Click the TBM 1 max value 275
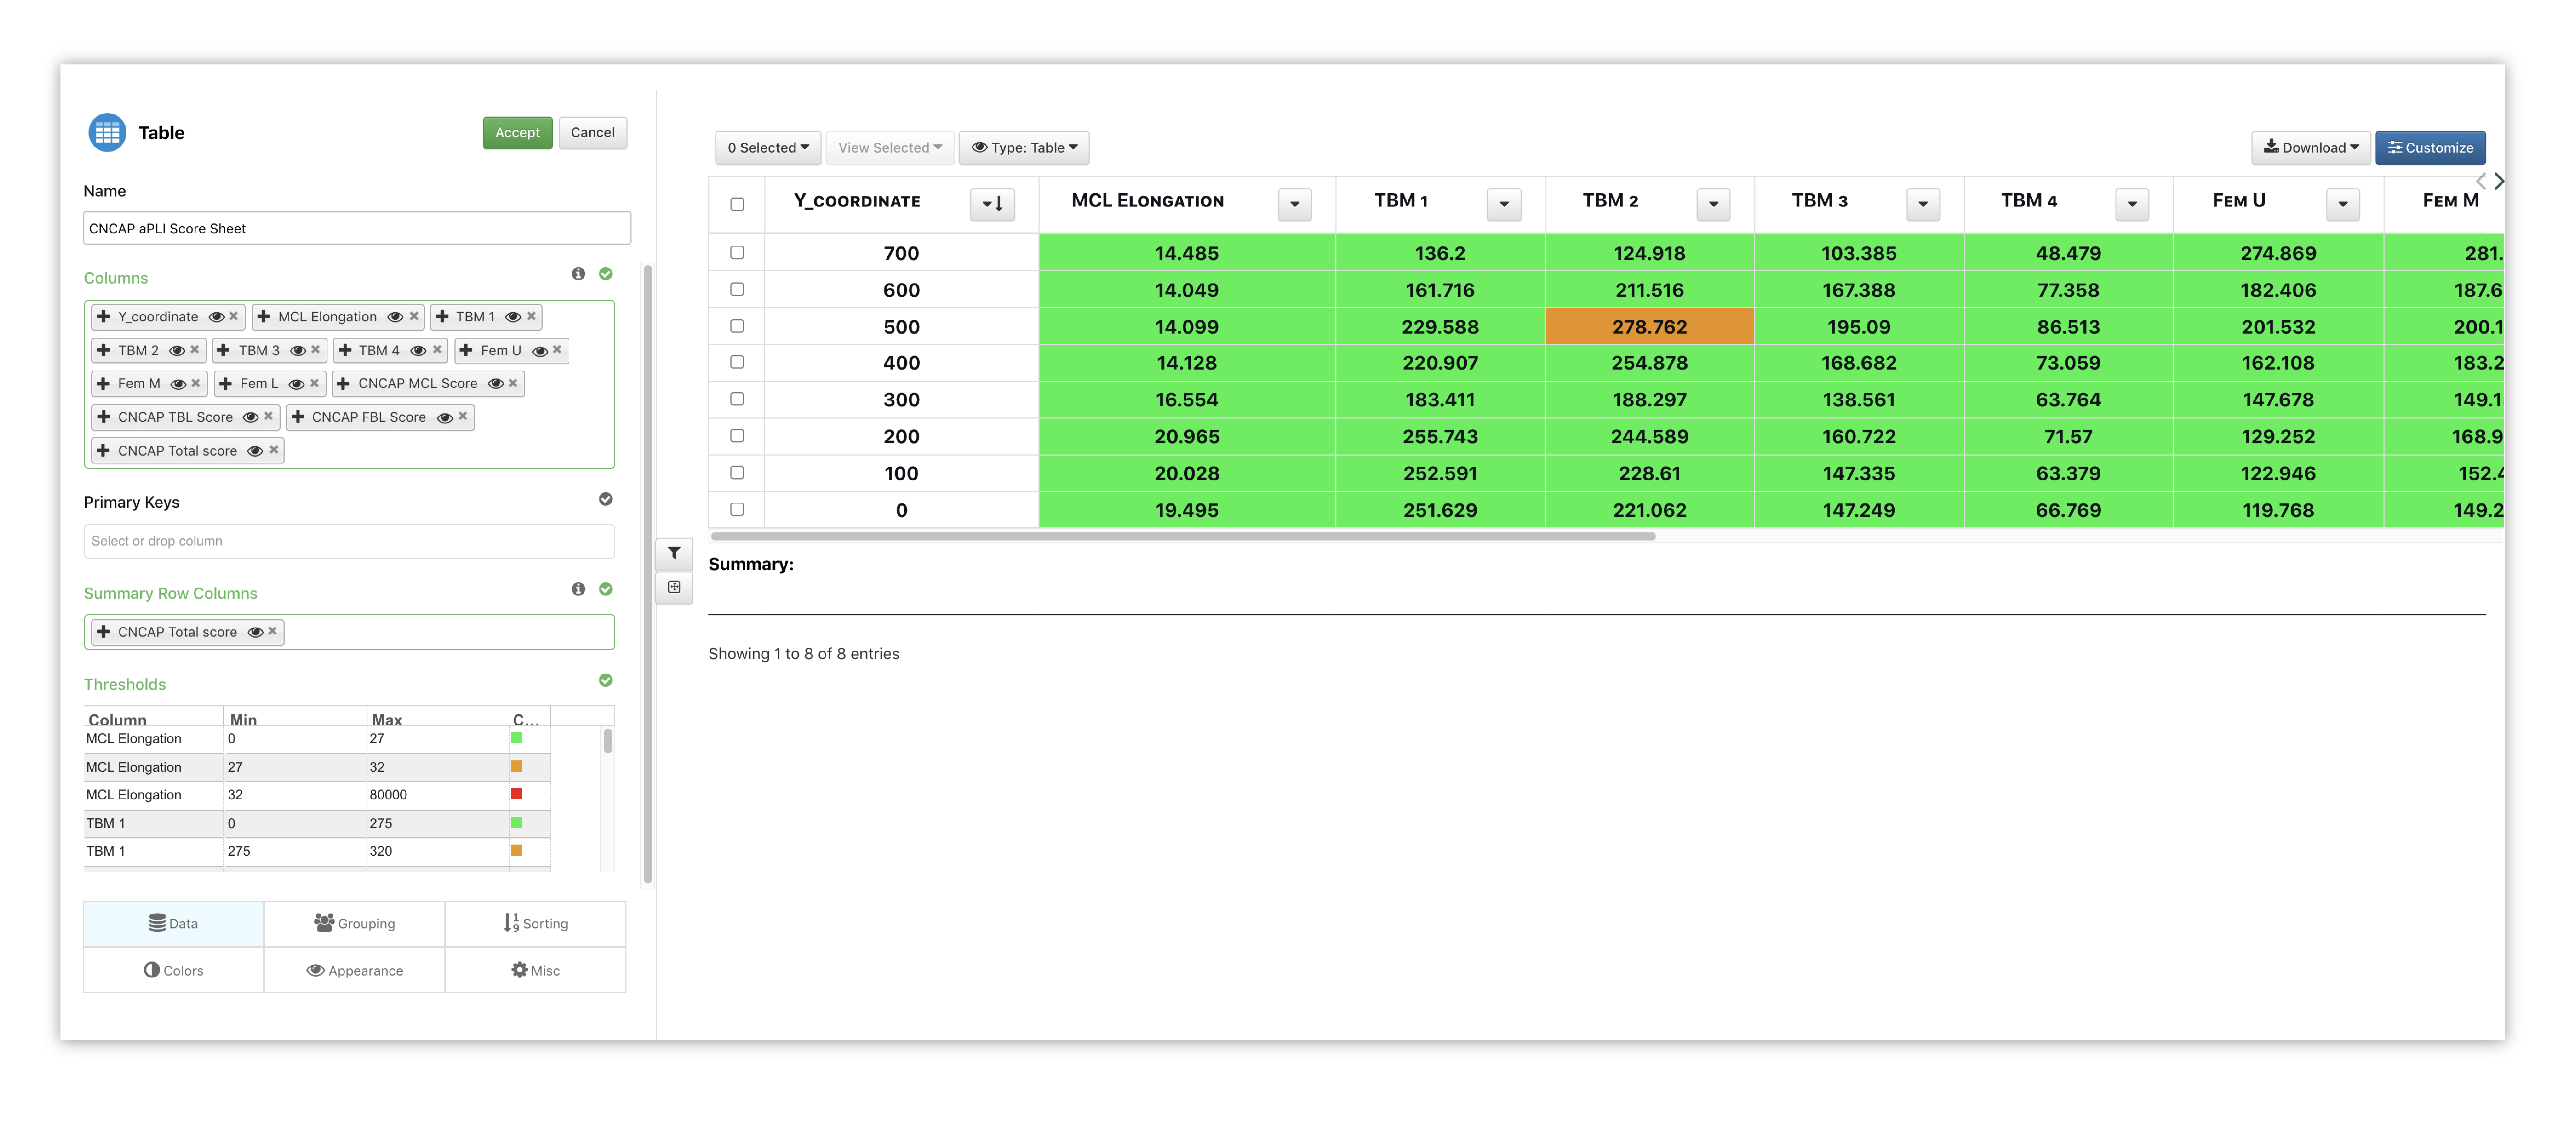 coord(381,823)
